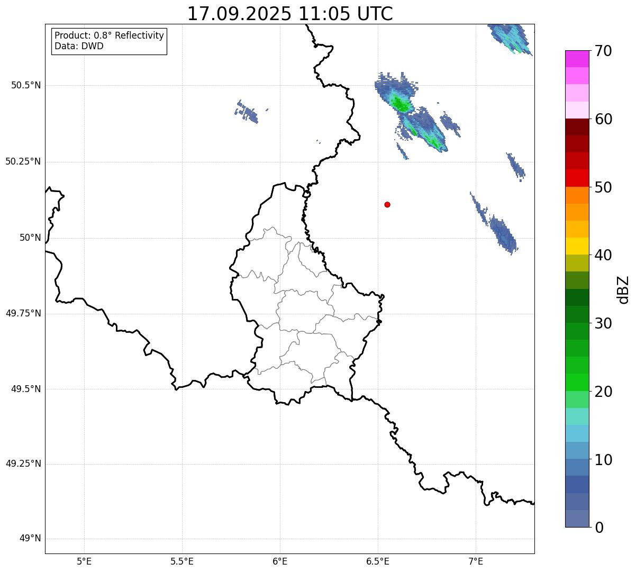Click the title "17.09.2025 11:05 UTC"
Screen dimensions: 636x572
(290, 14)
